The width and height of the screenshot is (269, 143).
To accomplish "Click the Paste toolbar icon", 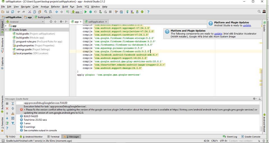I will (40, 12).
